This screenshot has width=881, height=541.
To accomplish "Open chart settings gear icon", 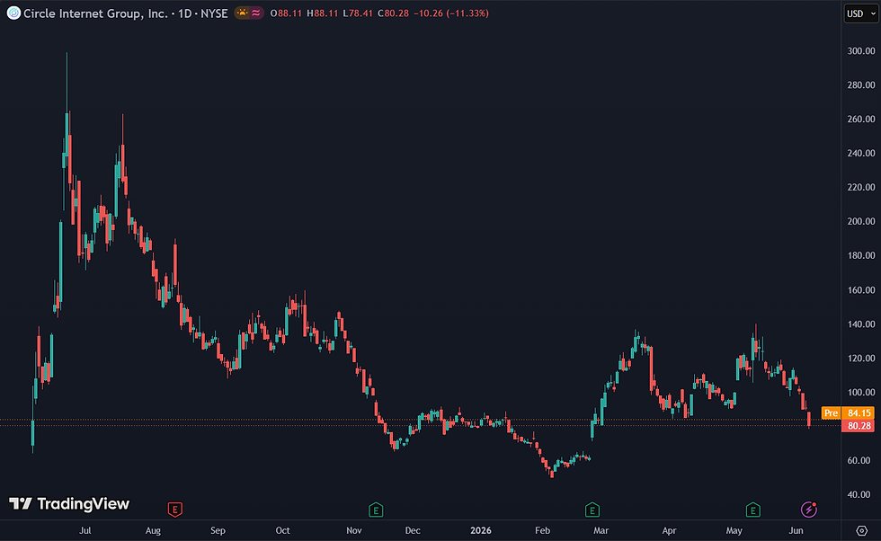I will point(861,530).
